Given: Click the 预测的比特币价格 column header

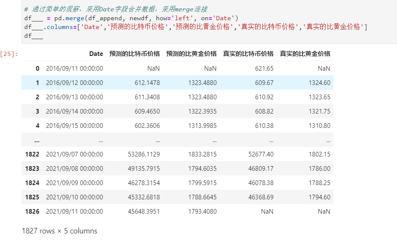Looking at the screenshot, I should tap(134, 54).
